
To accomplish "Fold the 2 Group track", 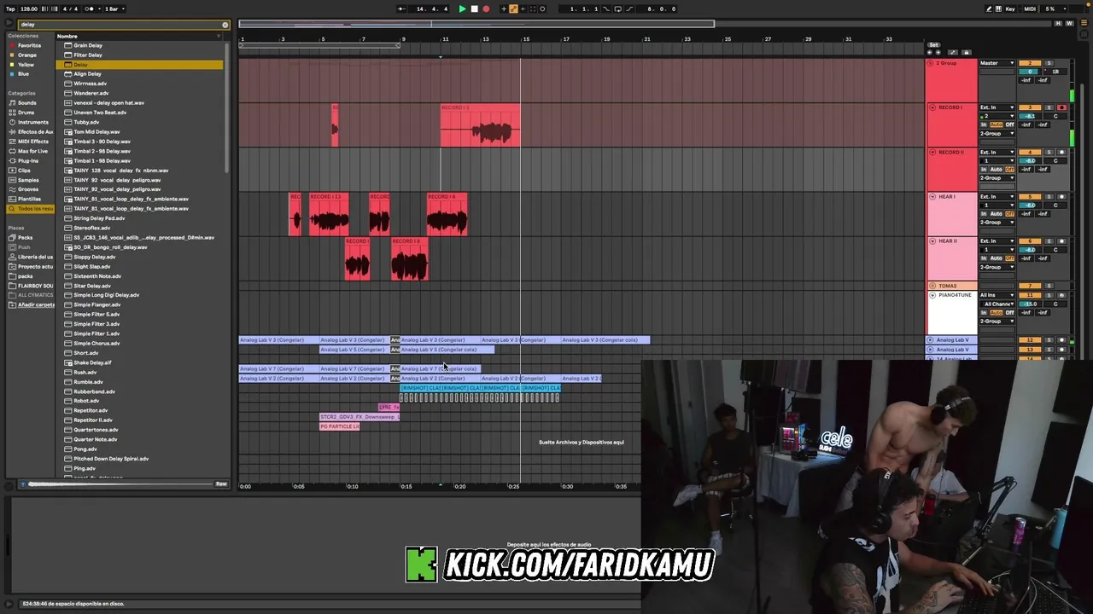I will 930,63.
